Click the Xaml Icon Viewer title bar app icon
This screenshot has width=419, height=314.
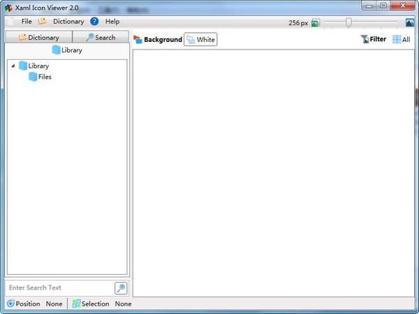8,8
